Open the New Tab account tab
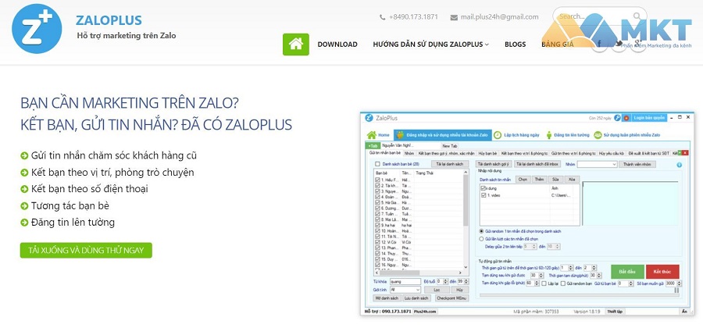Image resolution: width=703 pixels, height=328 pixels. click(x=450, y=145)
